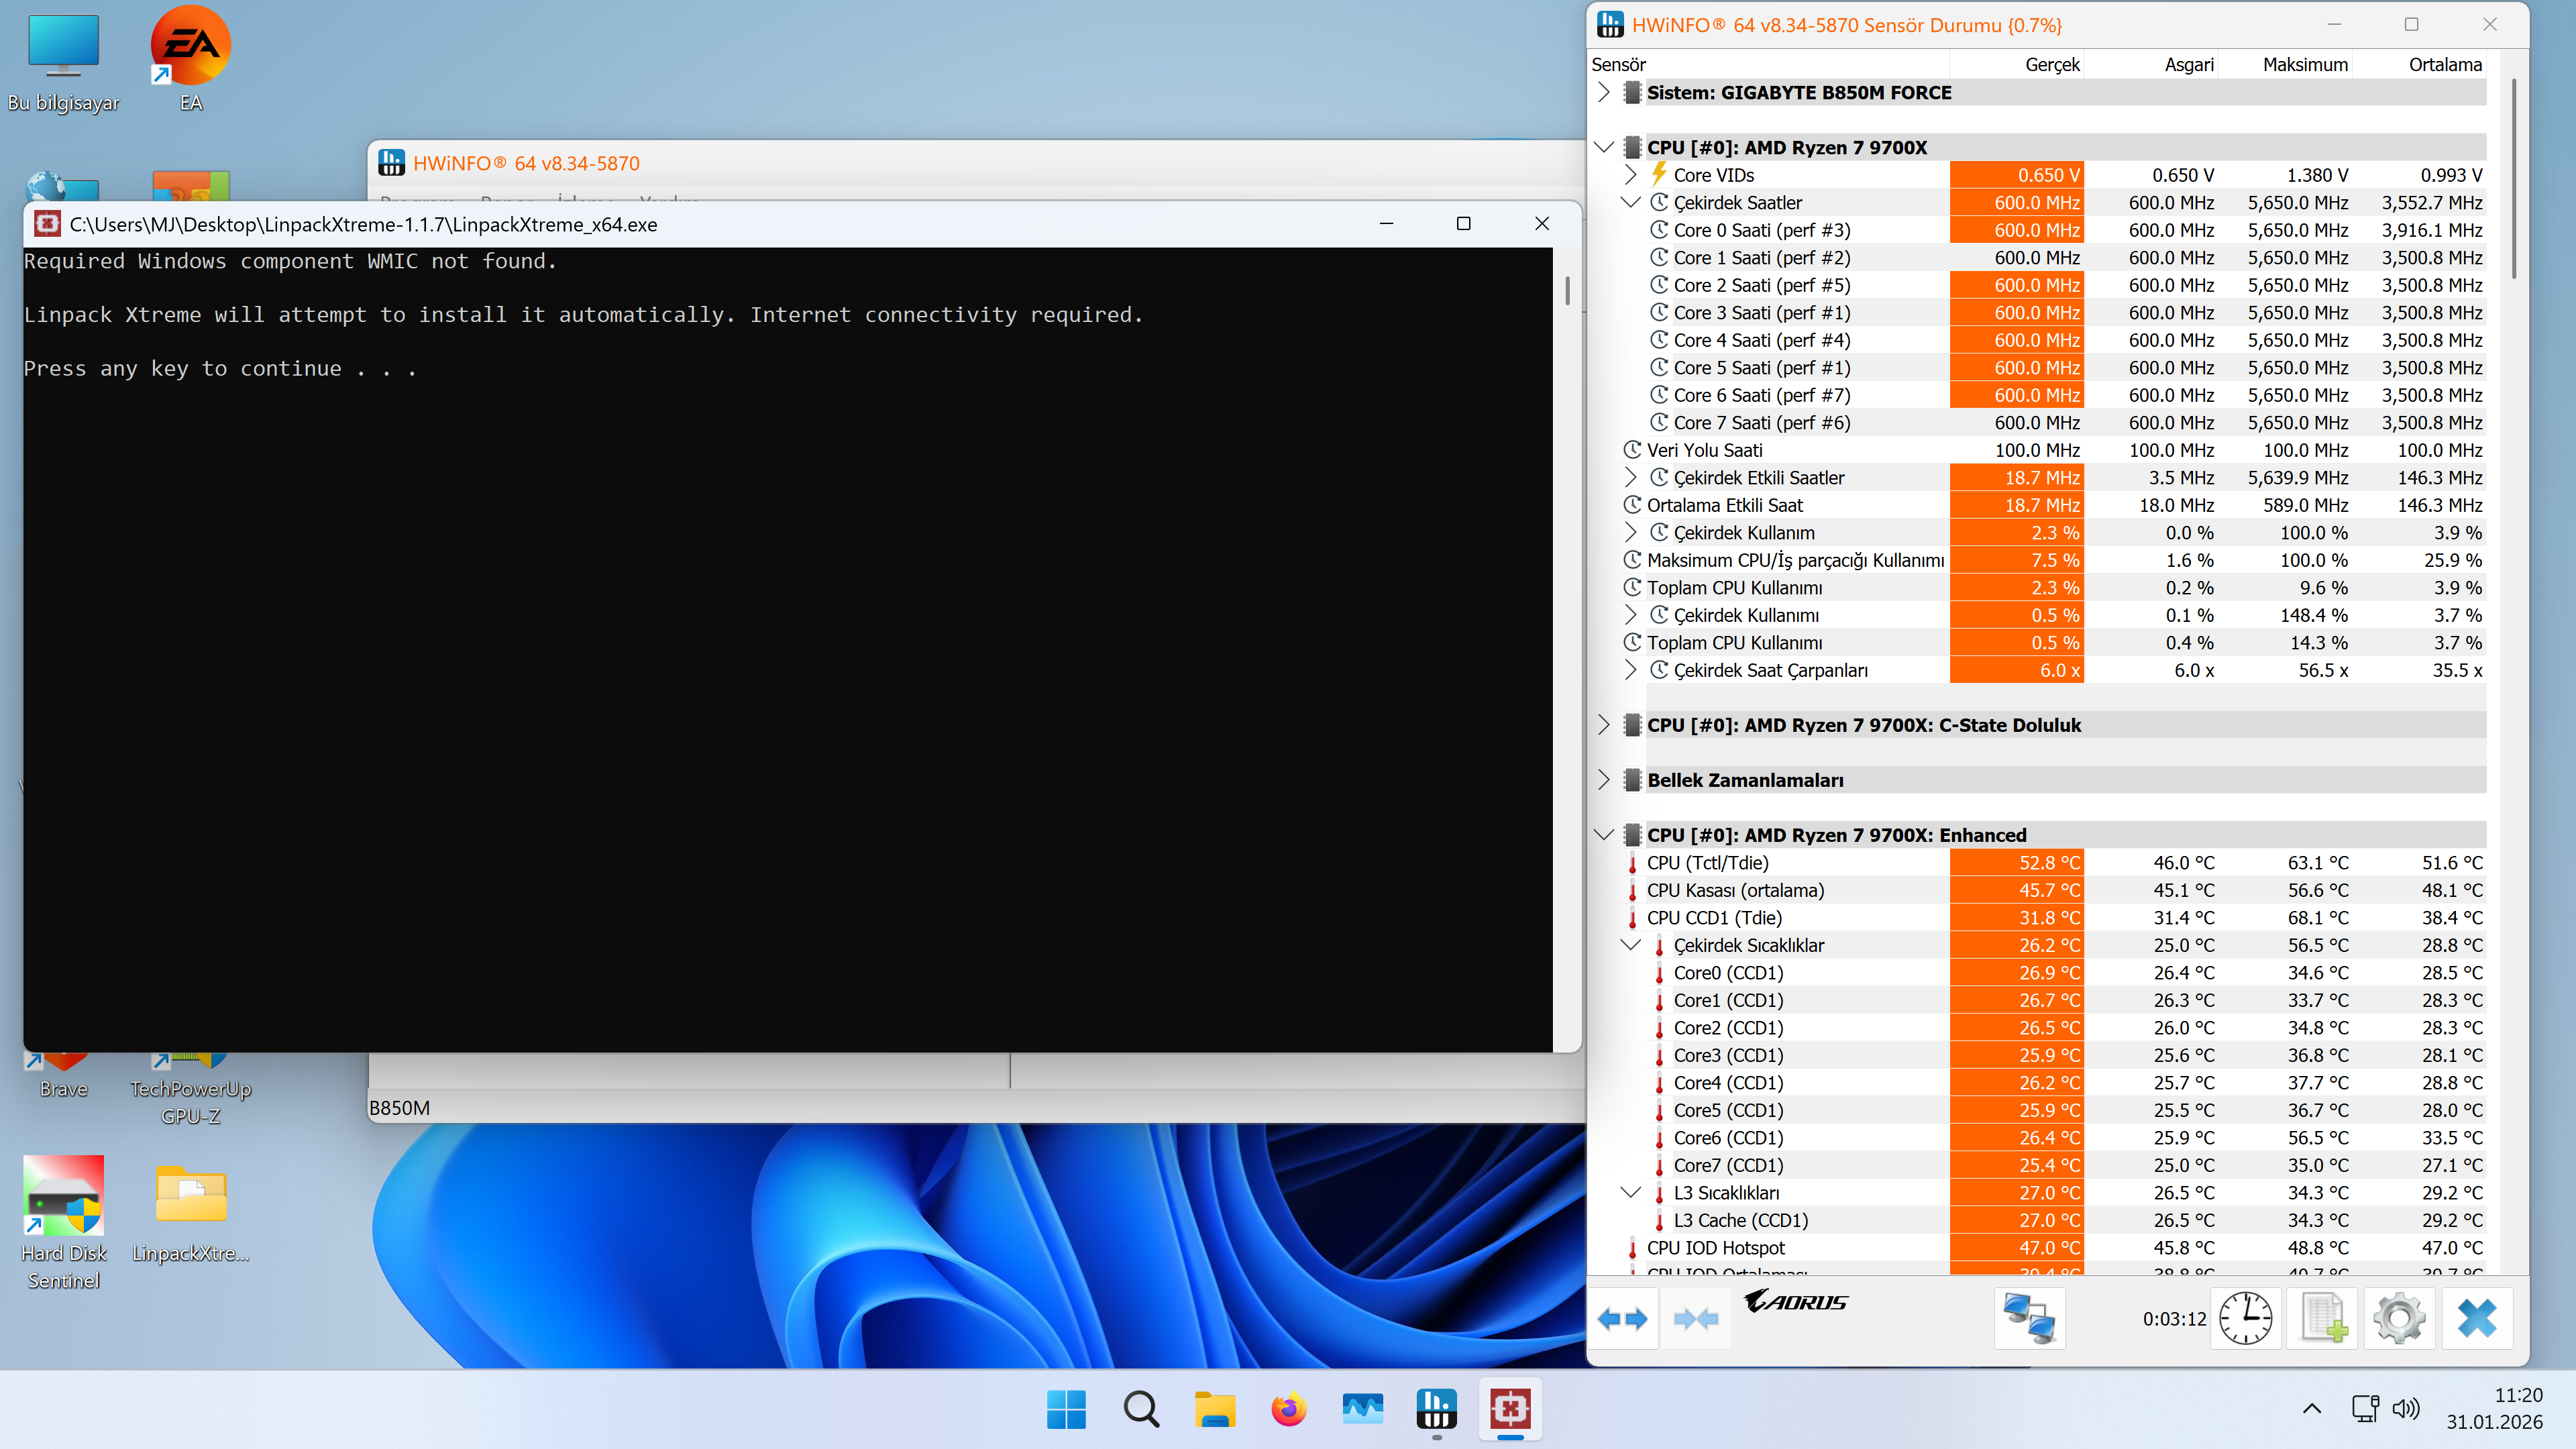The height and width of the screenshot is (1449, 2576).
Task: Open the network monitors icon in the HWiNFO sensor toolbar
Action: pyautogui.click(x=2029, y=1319)
